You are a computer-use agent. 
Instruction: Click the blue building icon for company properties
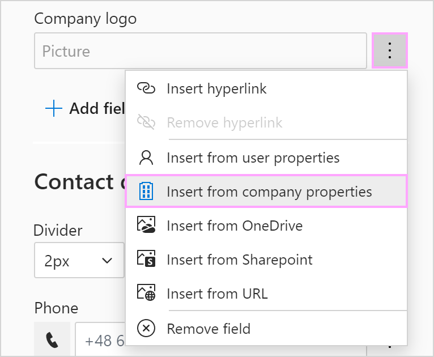click(146, 191)
